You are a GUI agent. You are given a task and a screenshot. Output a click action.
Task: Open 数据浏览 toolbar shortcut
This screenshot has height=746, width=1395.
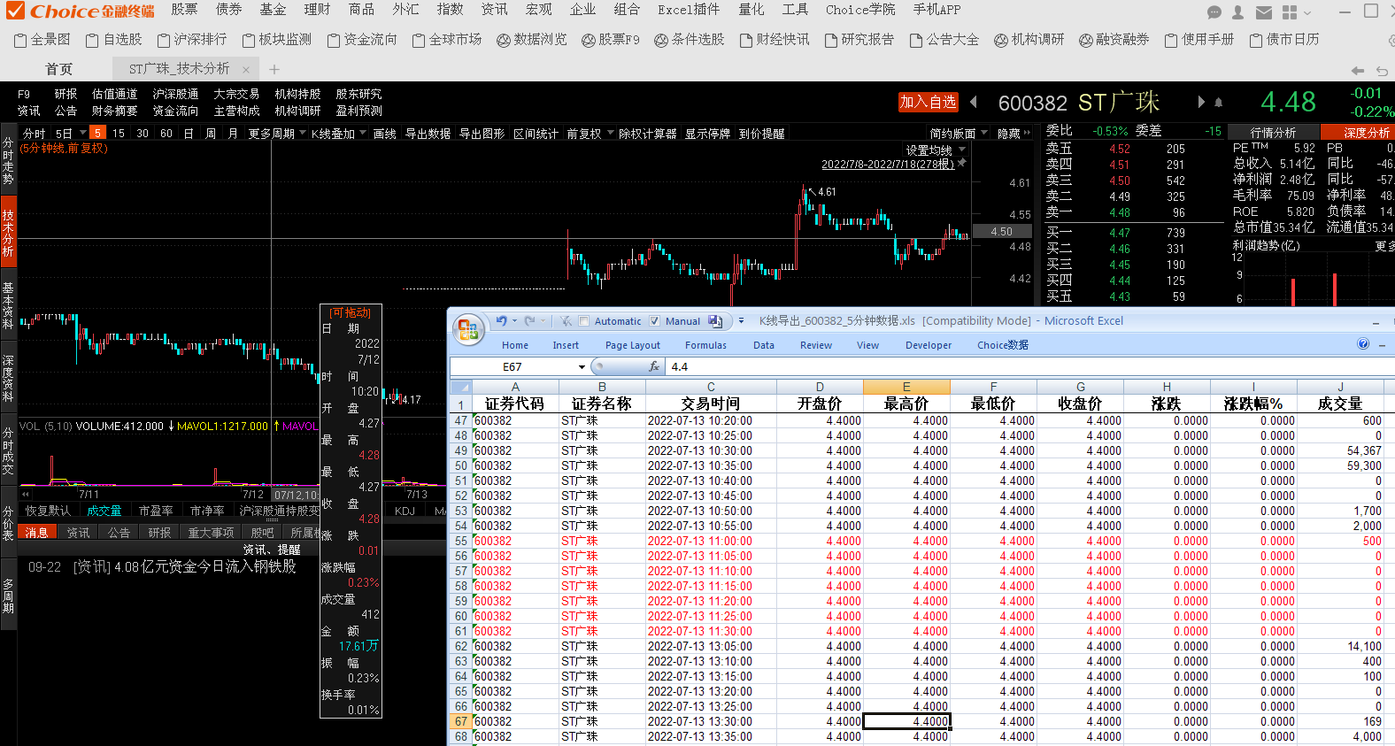(532, 40)
